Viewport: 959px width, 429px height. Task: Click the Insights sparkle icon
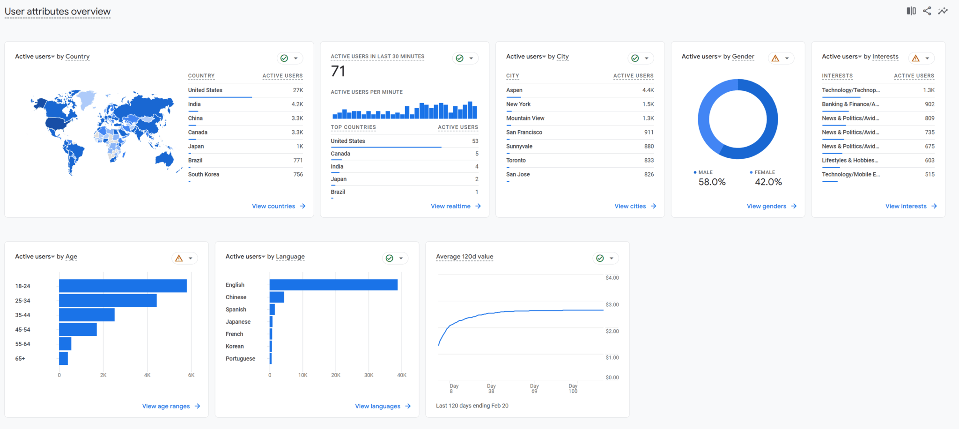[943, 10]
